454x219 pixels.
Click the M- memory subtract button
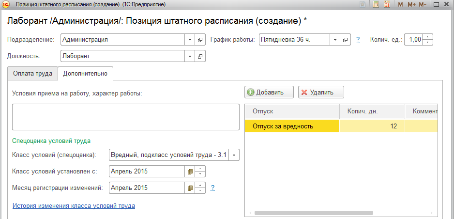[x=423, y=4]
